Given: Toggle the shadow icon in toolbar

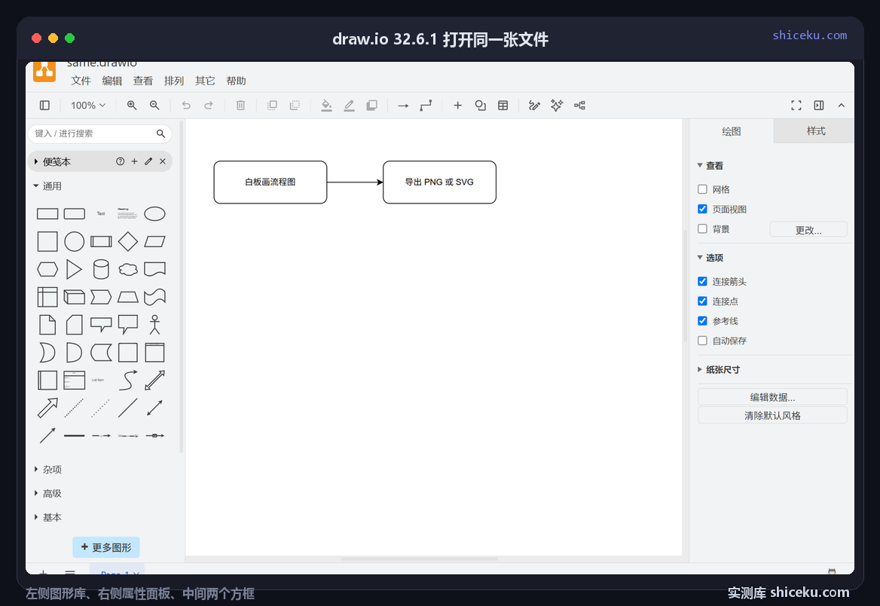Looking at the screenshot, I should 371,106.
